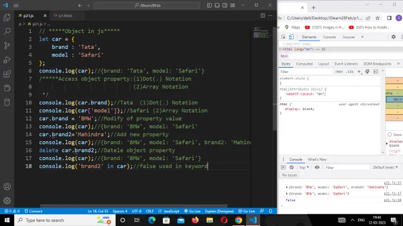Tick the Show all checkbox in computed styles
This screenshot has height=226, width=403.
[389, 134]
